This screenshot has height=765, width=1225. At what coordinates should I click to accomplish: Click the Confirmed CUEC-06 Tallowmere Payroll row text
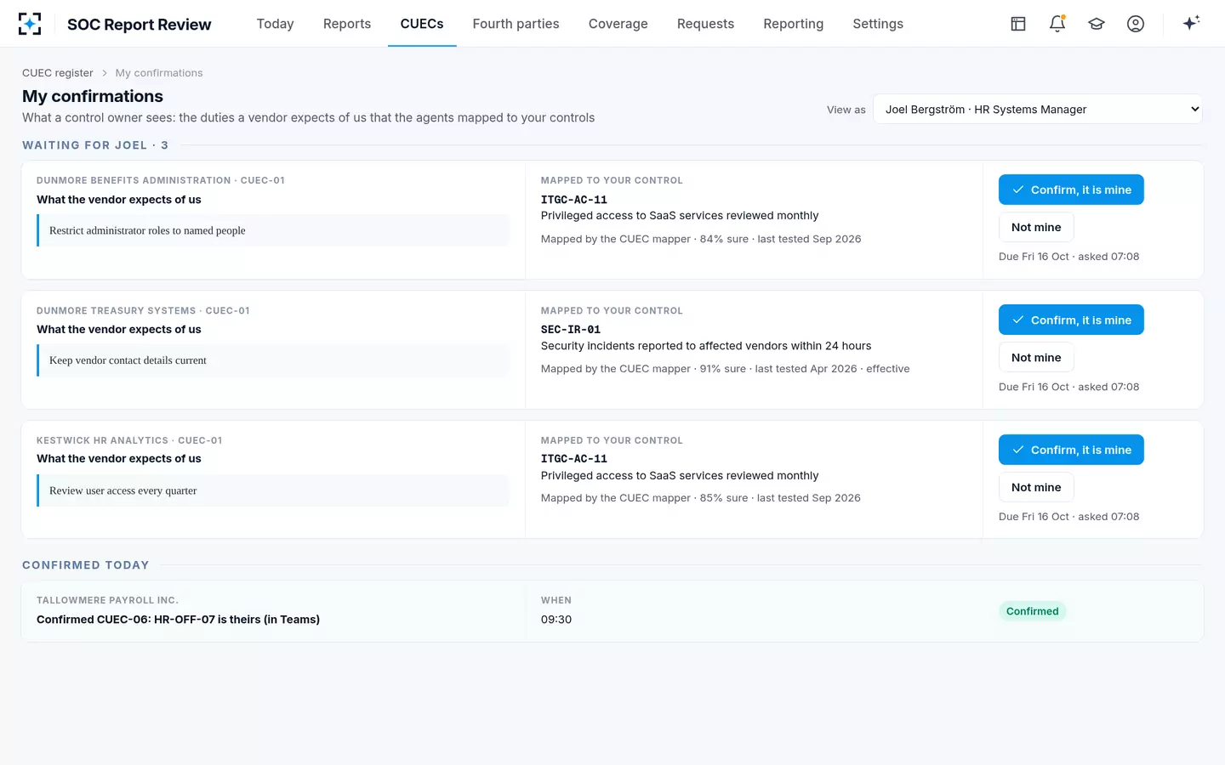point(178,620)
